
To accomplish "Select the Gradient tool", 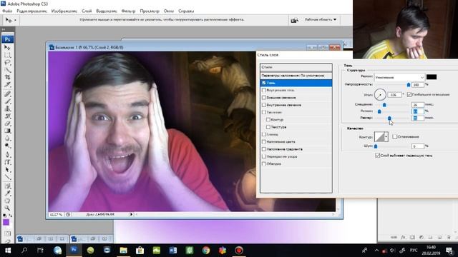I will (x=7, y=131).
